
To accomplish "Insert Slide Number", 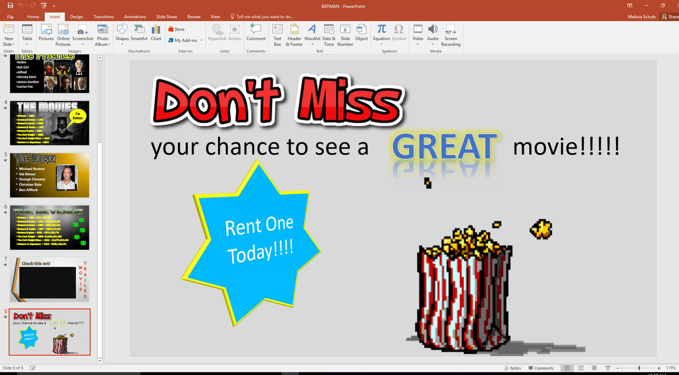I will click(345, 35).
